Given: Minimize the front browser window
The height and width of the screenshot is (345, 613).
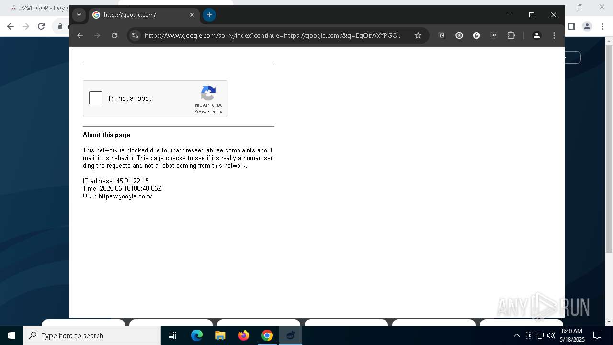Looking at the screenshot, I should click(510, 15).
